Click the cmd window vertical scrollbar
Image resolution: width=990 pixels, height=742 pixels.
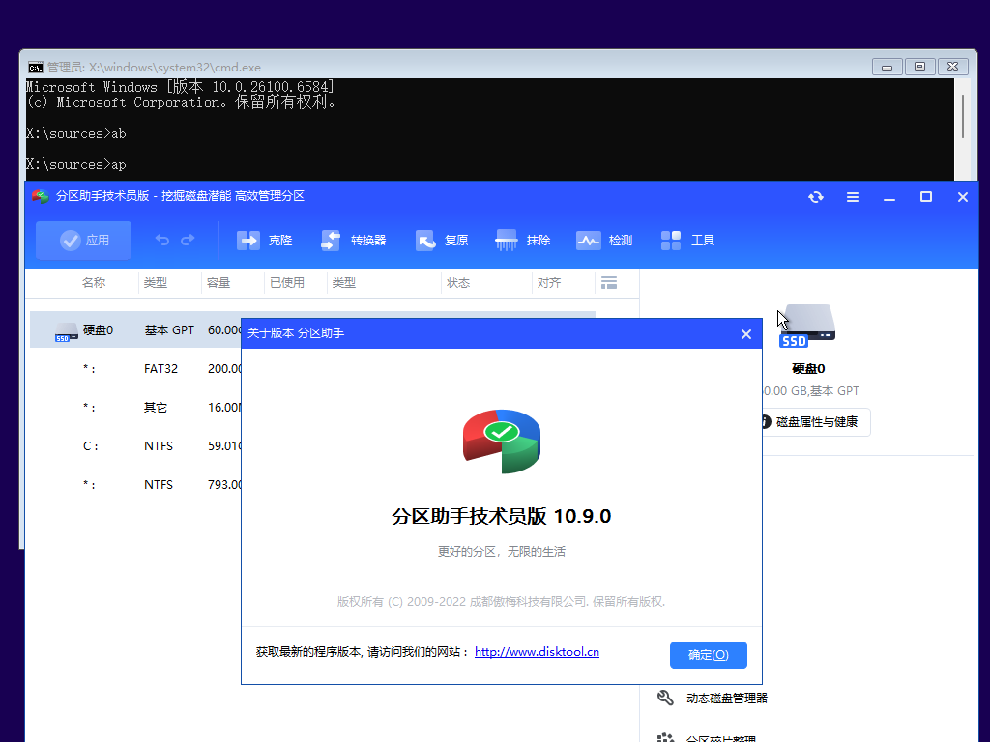[x=962, y=117]
